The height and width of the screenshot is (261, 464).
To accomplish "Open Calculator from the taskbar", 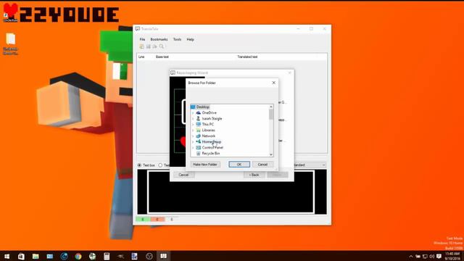I will coord(107,256).
